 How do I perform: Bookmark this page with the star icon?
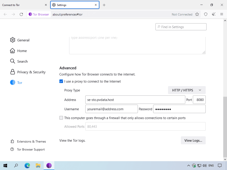tap(197, 14)
